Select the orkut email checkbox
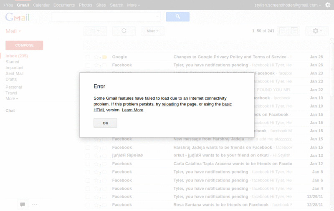The height and width of the screenshot is (211, 334). click(x=88, y=156)
